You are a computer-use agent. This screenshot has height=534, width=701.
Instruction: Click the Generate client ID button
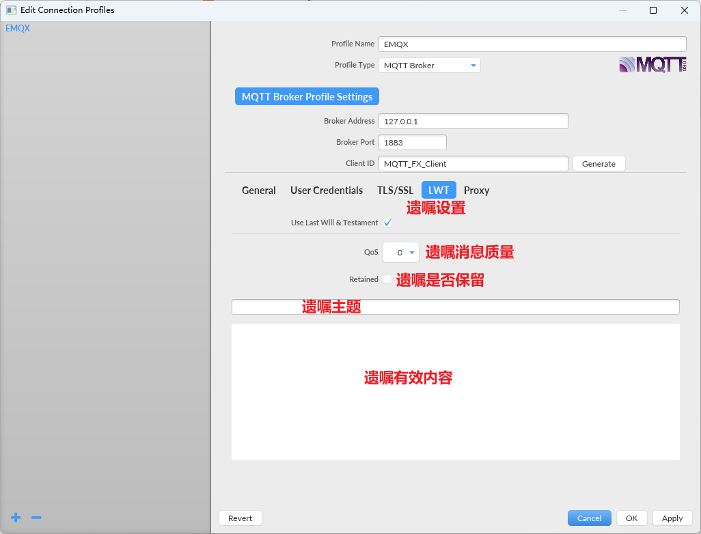click(x=599, y=164)
